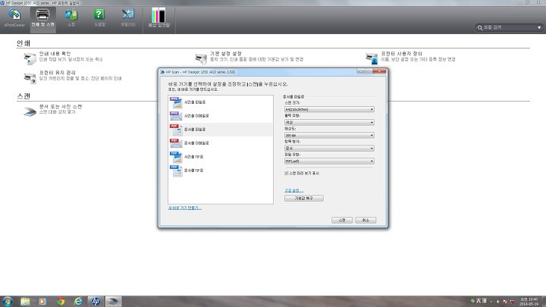Open the 유틸리티 tools section
Image resolution: width=546 pixels, height=307 pixels.
(x=128, y=17)
